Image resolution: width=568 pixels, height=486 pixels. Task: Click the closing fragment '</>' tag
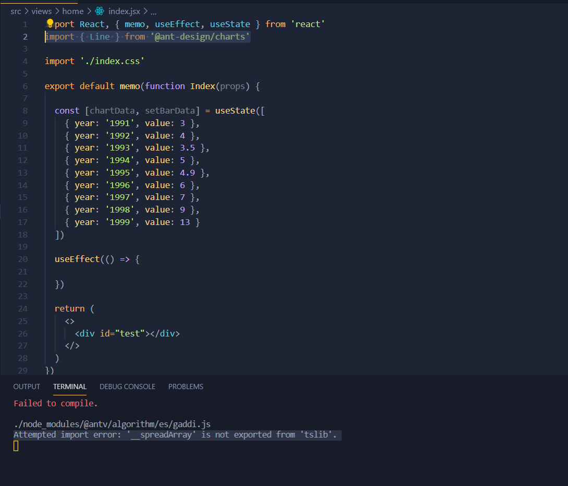click(72, 346)
